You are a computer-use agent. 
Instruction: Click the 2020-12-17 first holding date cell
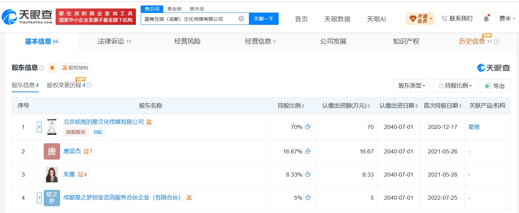pyautogui.click(x=443, y=127)
